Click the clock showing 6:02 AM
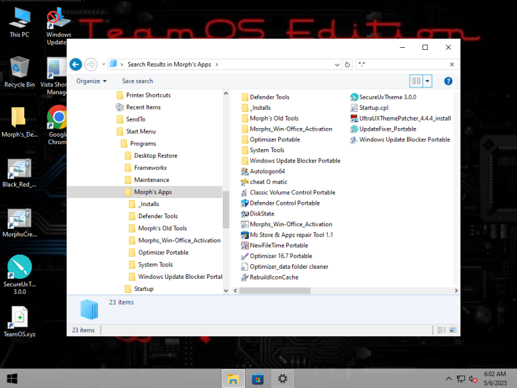 (495, 374)
